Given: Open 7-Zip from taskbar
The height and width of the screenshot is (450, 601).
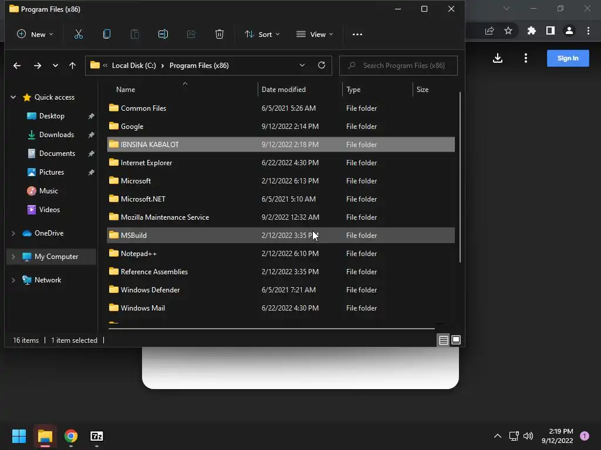Looking at the screenshot, I should point(97,436).
